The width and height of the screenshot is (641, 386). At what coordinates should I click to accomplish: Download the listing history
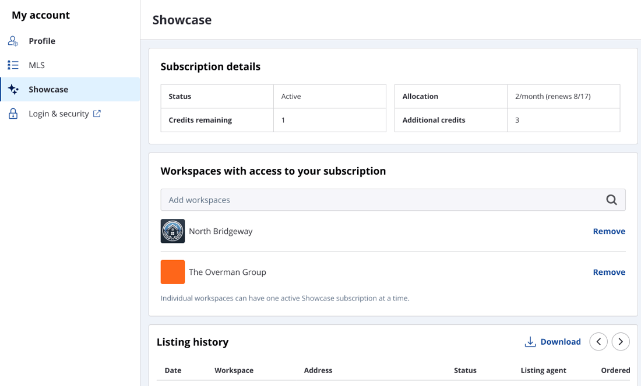coord(560,342)
